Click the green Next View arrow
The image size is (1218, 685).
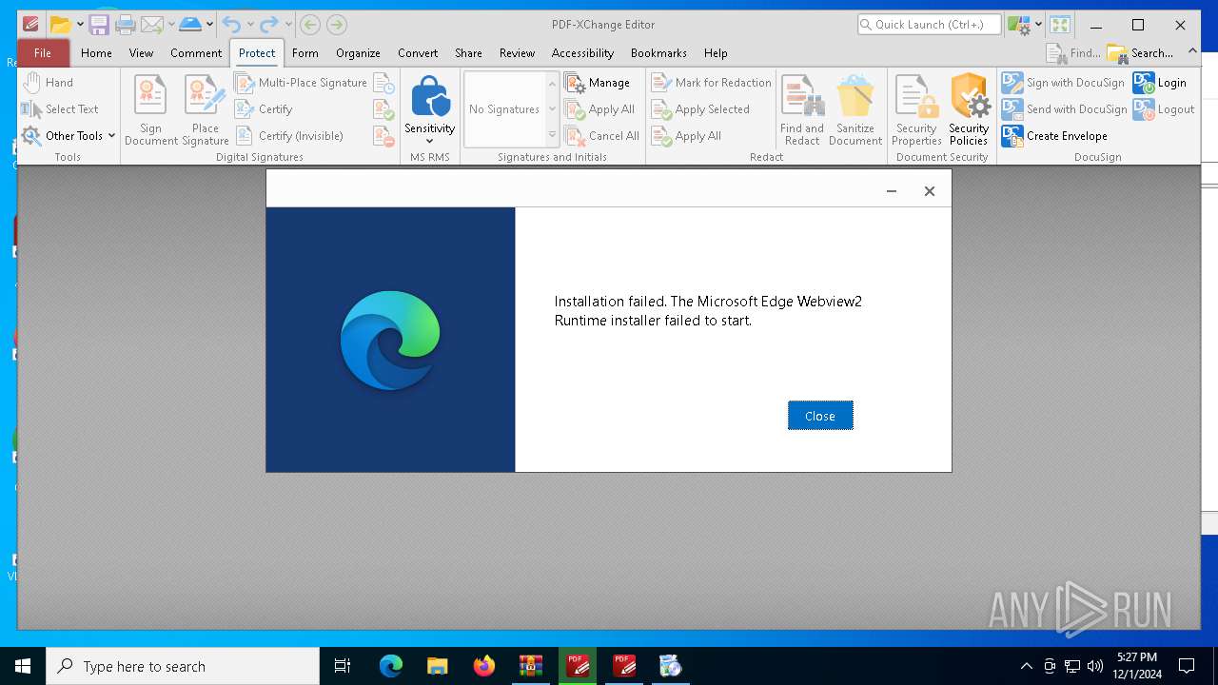coord(336,25)
